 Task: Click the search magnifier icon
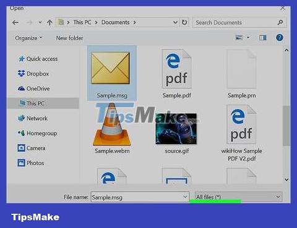(x=280, y=22)
